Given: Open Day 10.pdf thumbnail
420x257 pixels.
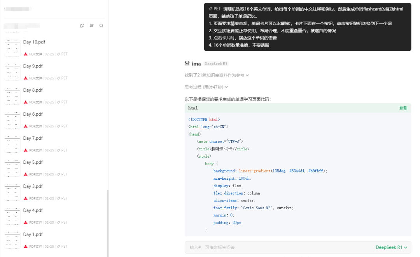Looking at the screenshot, I should coord(12,48).
